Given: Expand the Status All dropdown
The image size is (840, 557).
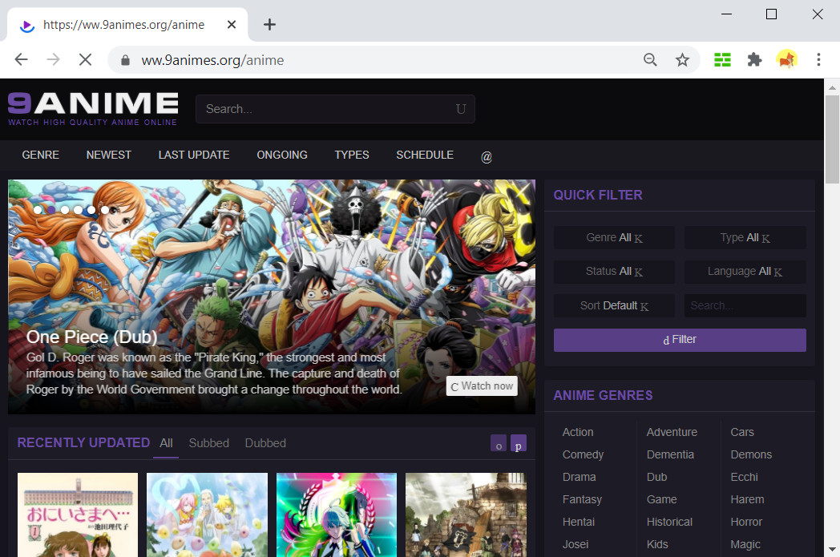Looking at the screenshot, I should [x=614, y=271].
